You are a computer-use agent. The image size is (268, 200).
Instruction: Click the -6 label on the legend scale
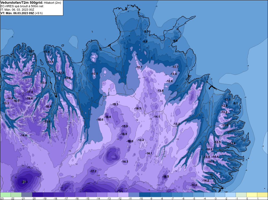(x=184, y=198)
